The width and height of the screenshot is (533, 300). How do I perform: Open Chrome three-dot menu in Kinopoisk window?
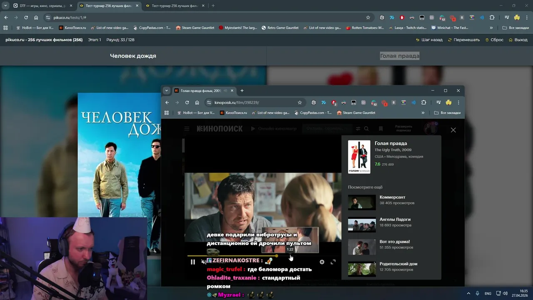click(458, 102)
